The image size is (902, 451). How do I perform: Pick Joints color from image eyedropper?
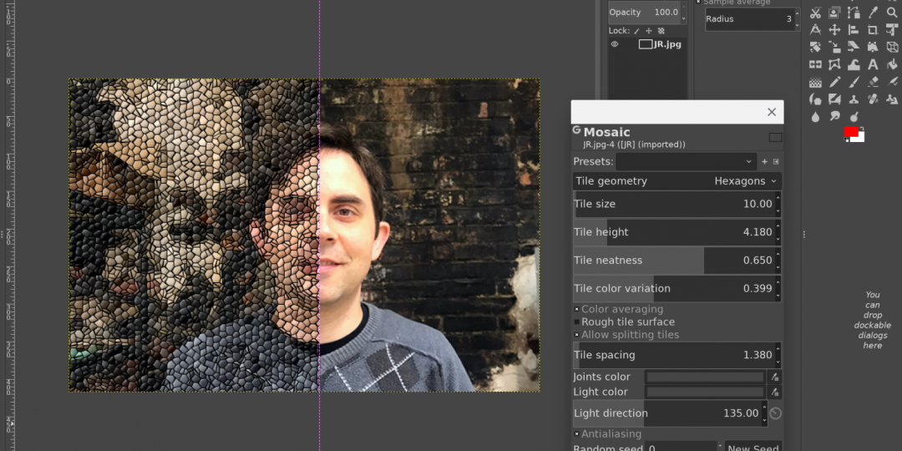pos(775,377)
